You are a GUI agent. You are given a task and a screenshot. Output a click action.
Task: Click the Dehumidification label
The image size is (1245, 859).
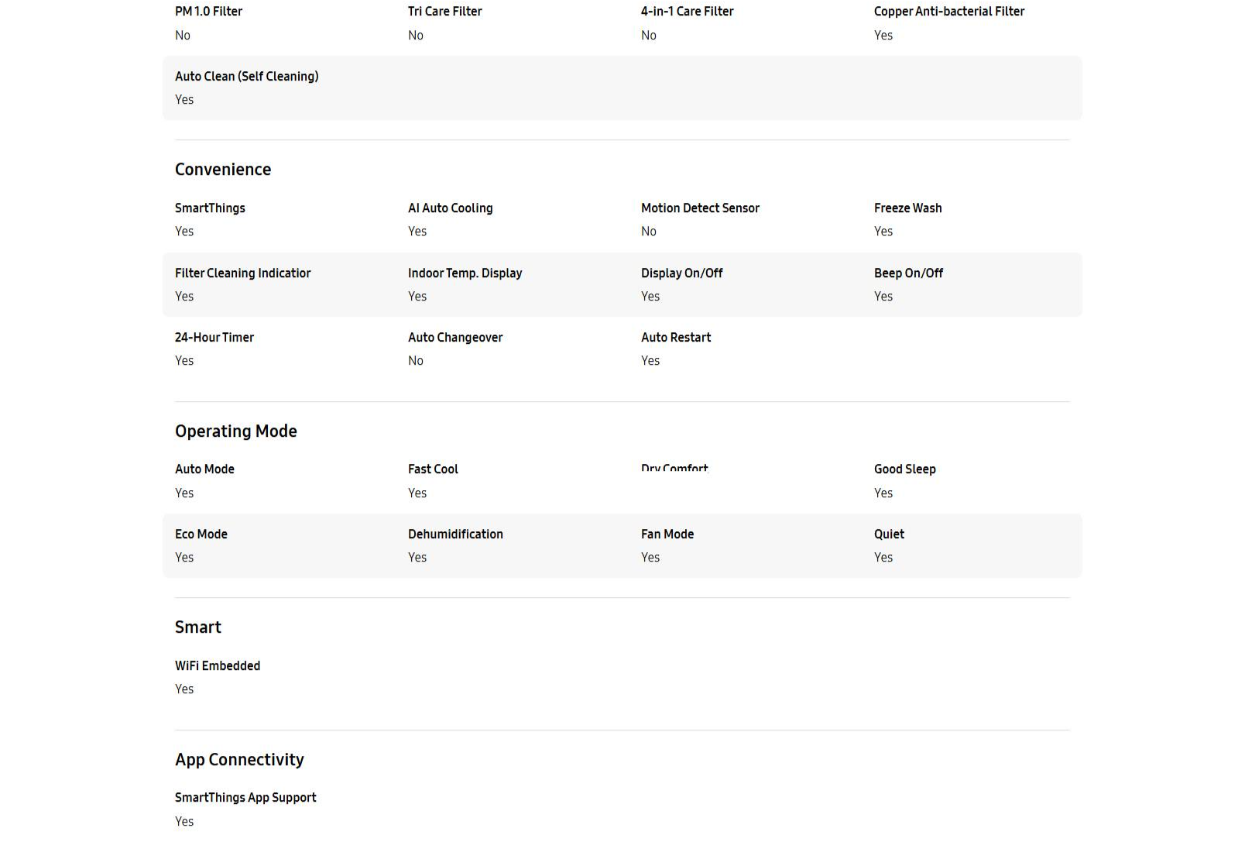455,534
